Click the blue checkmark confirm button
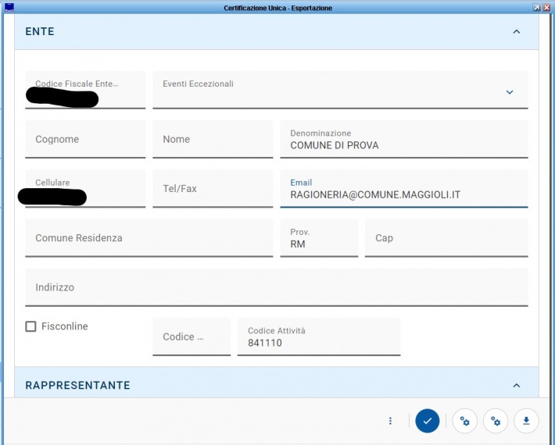Image resolution: width=555 pixels, height=445 pixels. 427,421
